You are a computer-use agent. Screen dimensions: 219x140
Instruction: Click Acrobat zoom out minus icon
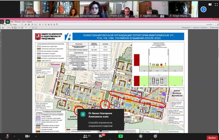[x=19, y=28]
